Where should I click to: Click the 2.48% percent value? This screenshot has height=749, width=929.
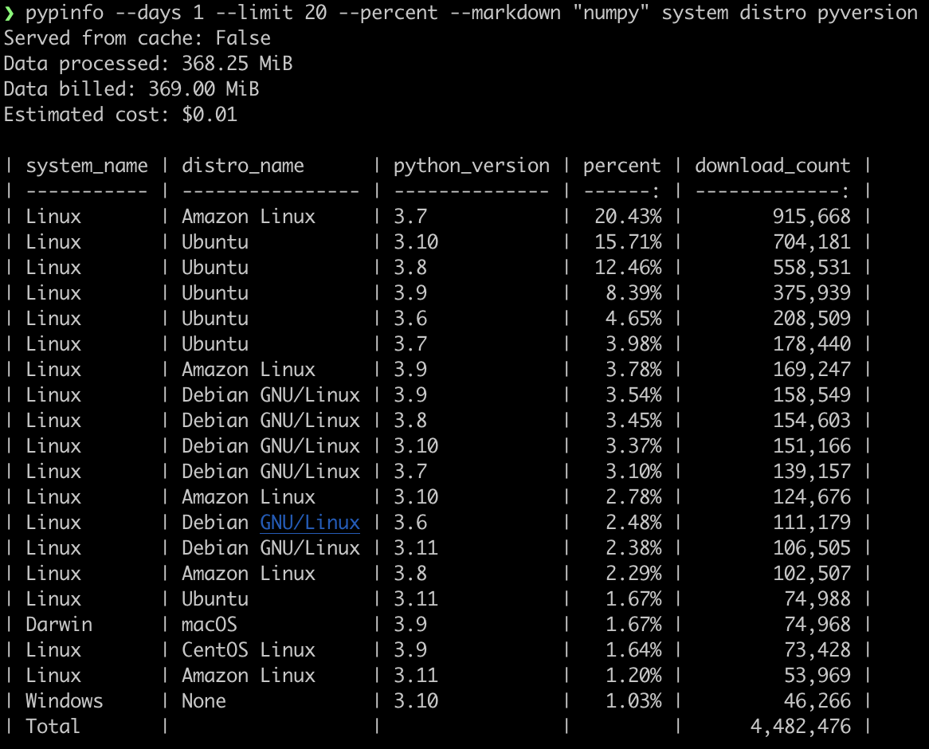(633, 522)
